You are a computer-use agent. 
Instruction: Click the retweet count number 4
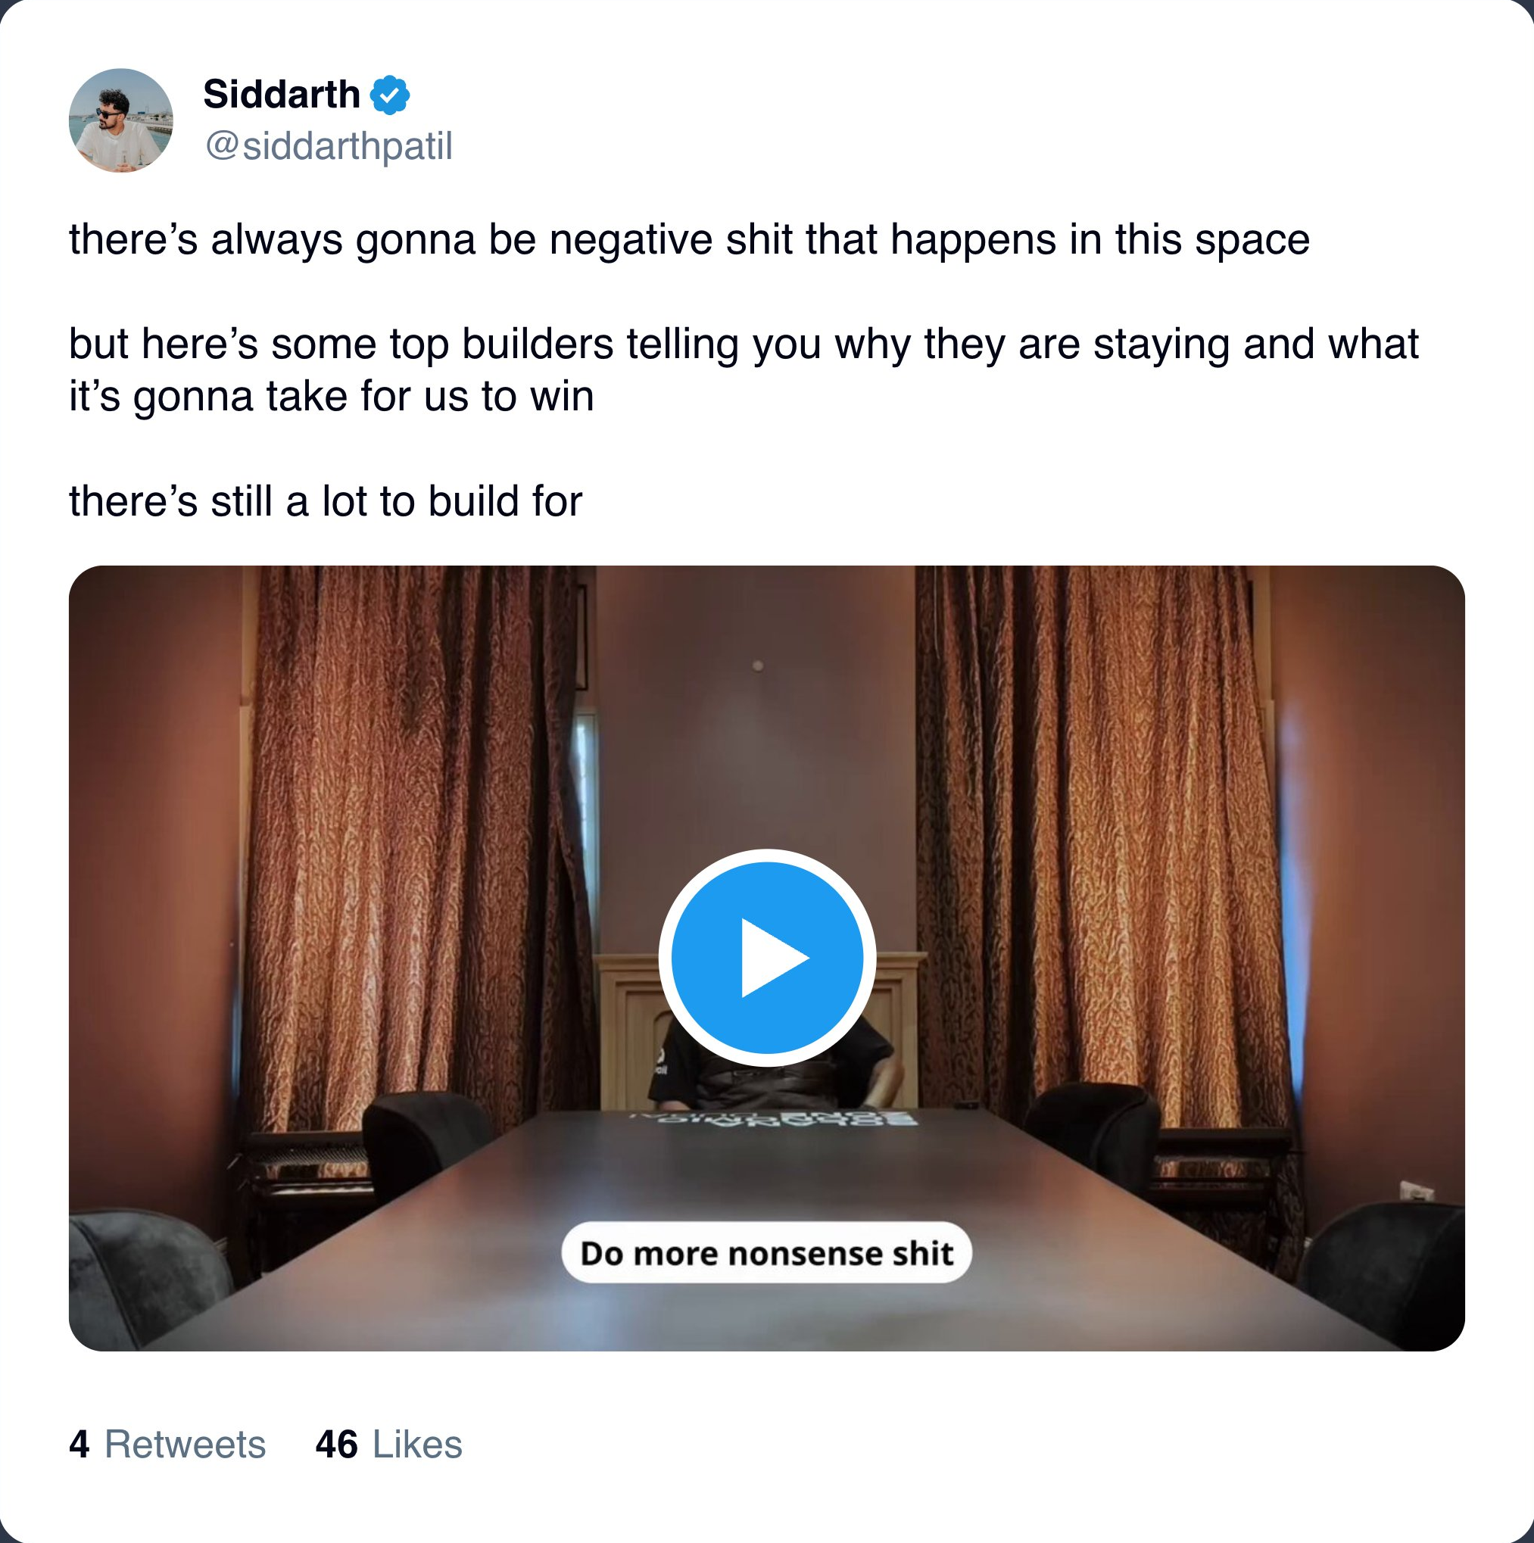pyautogui.click(x=79, y=1444)
